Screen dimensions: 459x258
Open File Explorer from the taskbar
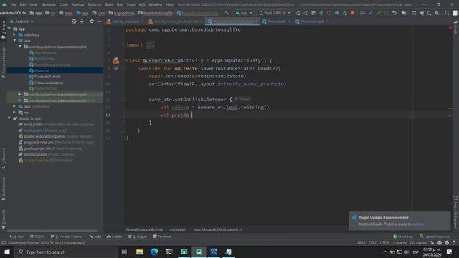coord(139,252)
